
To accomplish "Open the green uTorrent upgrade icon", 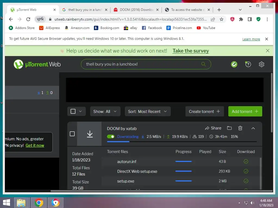I will click(x=234, y=64).
